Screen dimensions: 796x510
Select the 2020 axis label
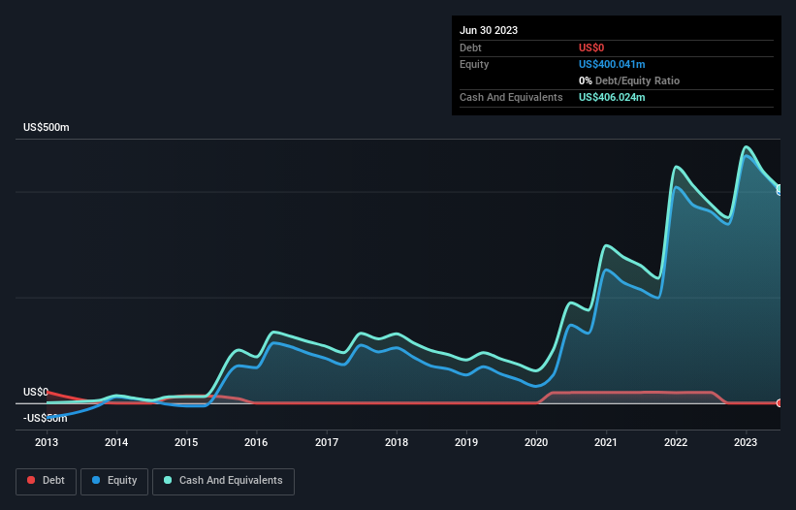click(x=536, y=442)
